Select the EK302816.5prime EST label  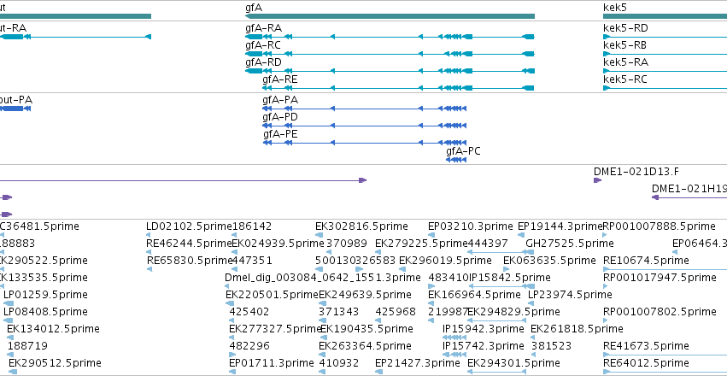(x=361, y=226)
